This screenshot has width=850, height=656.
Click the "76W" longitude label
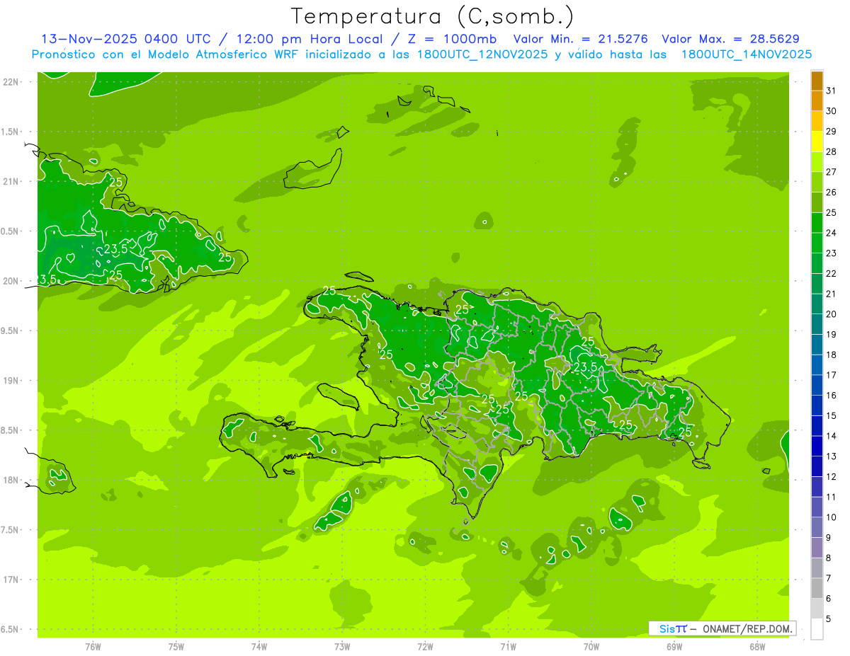(93, 647)
